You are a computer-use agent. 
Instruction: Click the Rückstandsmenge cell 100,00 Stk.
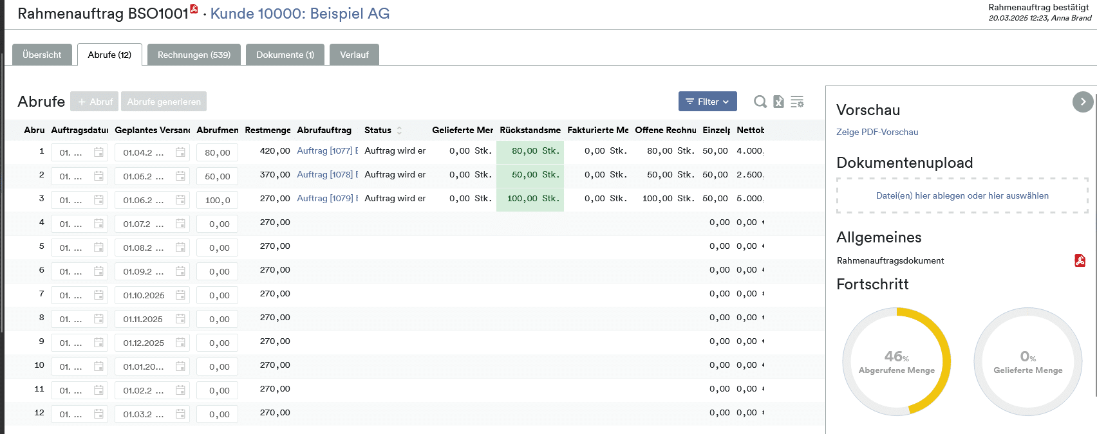[x=530, y=199]
